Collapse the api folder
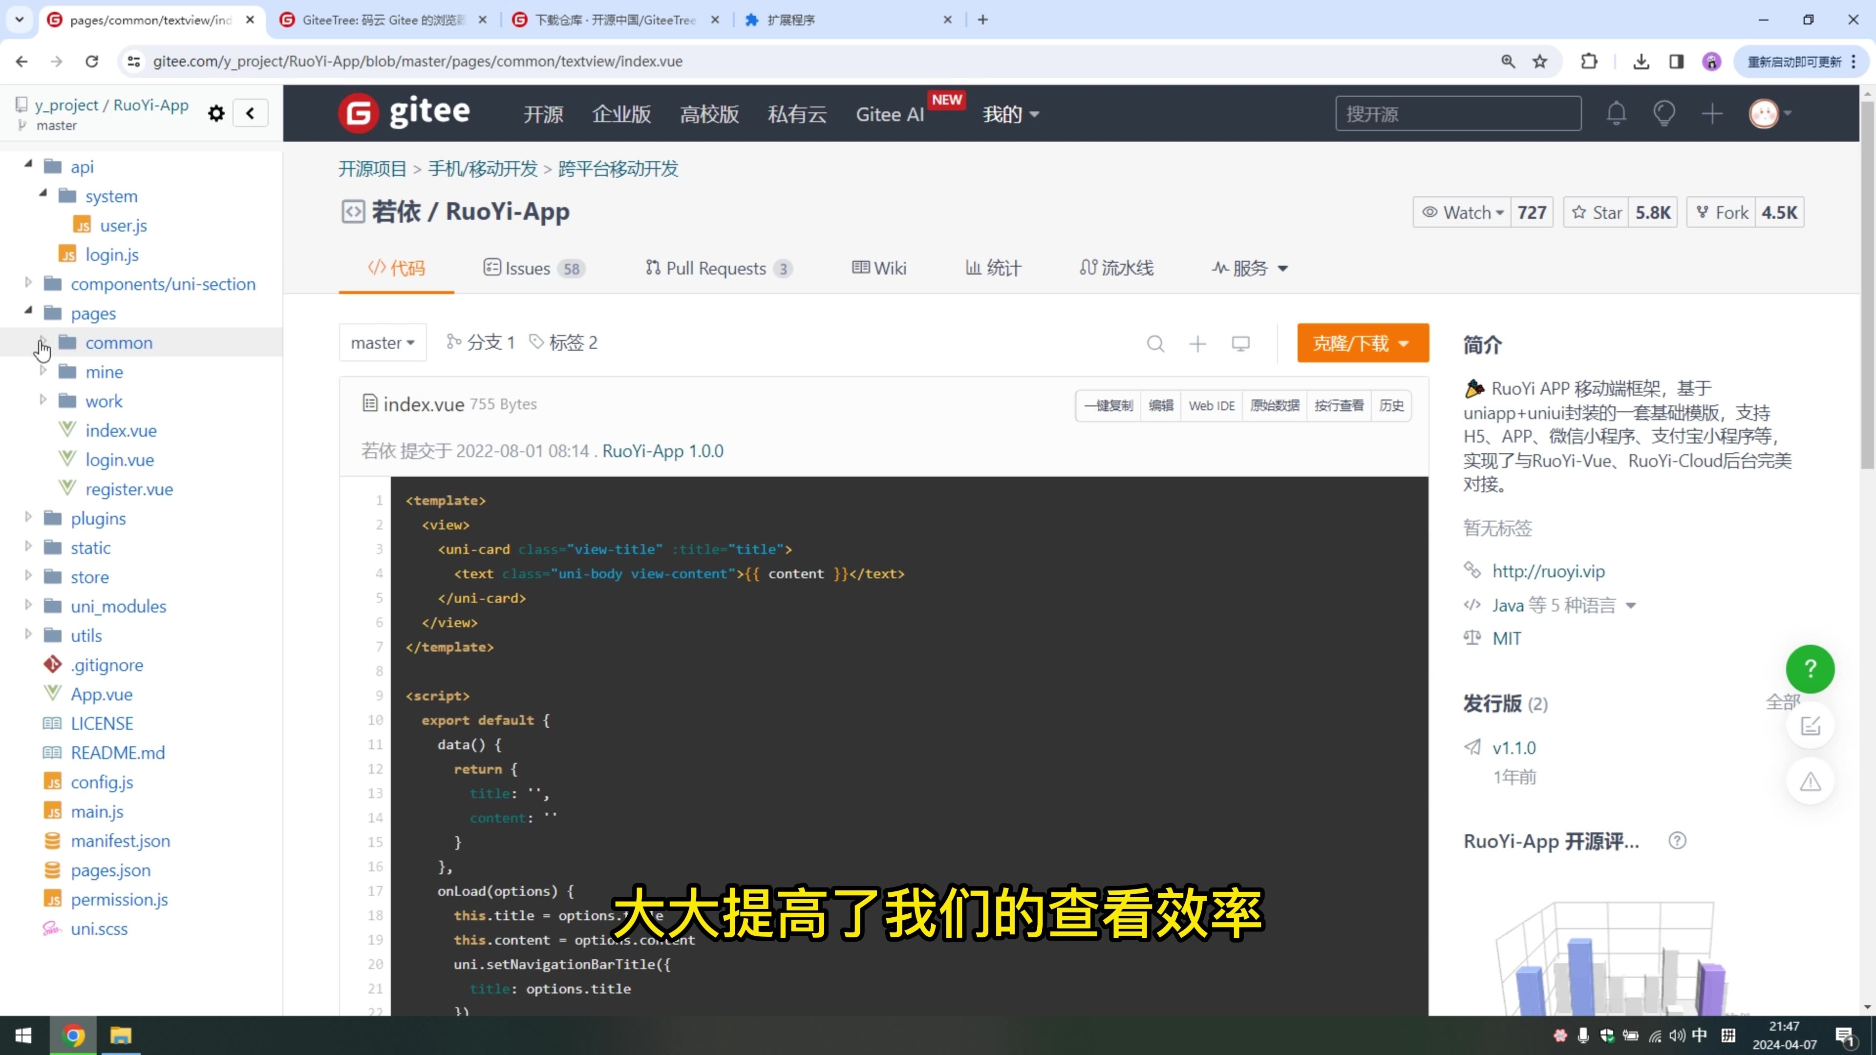 pyautogui.click(x=28, y=165)
